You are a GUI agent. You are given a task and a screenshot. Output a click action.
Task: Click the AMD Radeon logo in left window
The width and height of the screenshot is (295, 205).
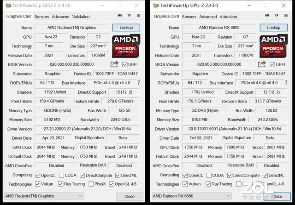[x=126, y=46]
